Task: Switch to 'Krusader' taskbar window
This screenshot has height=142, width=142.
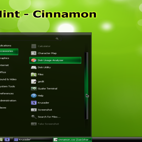Action: coord(33,140)
